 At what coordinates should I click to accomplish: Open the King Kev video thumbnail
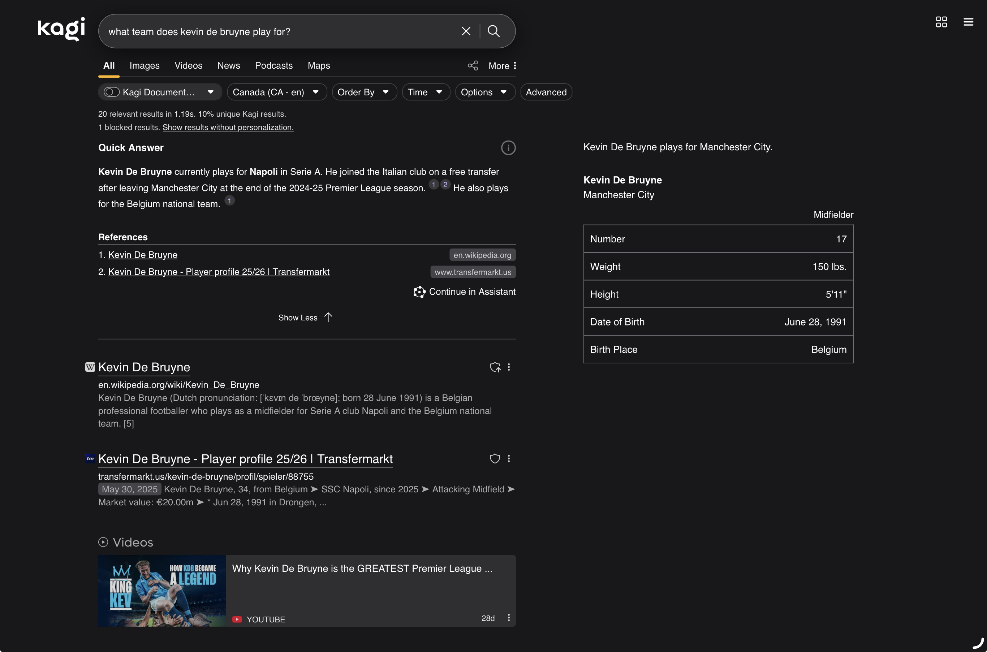point(162,591)
